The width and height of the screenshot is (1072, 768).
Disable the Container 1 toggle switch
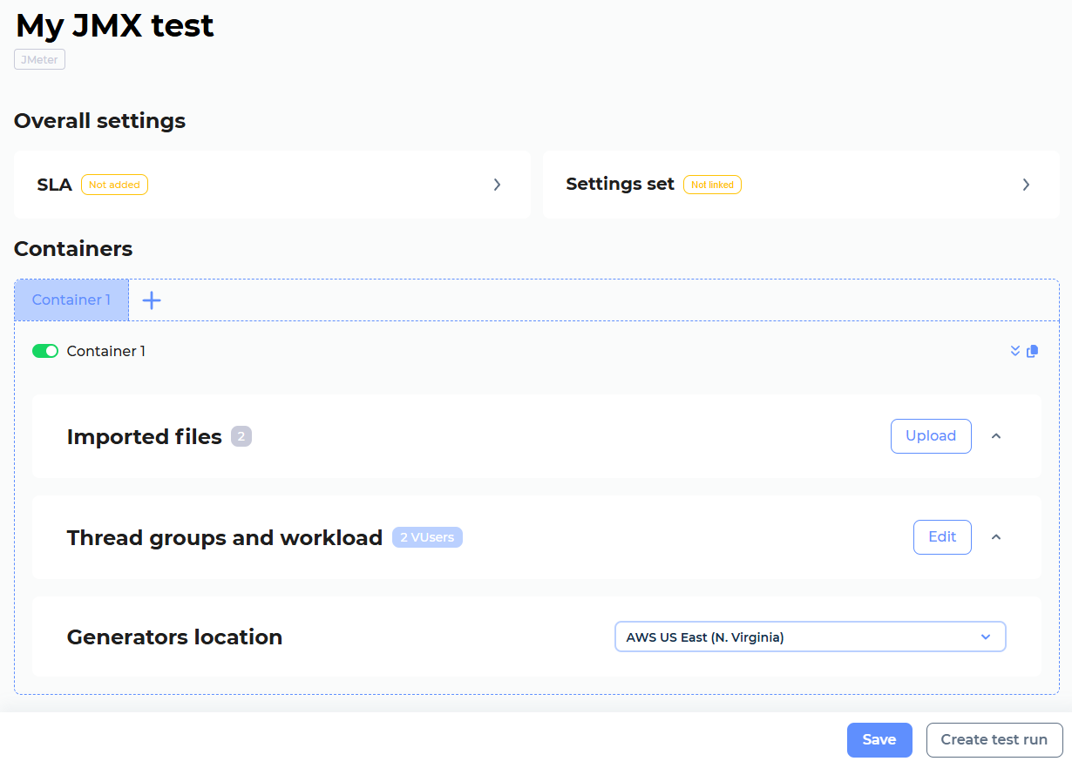[45, 351]
